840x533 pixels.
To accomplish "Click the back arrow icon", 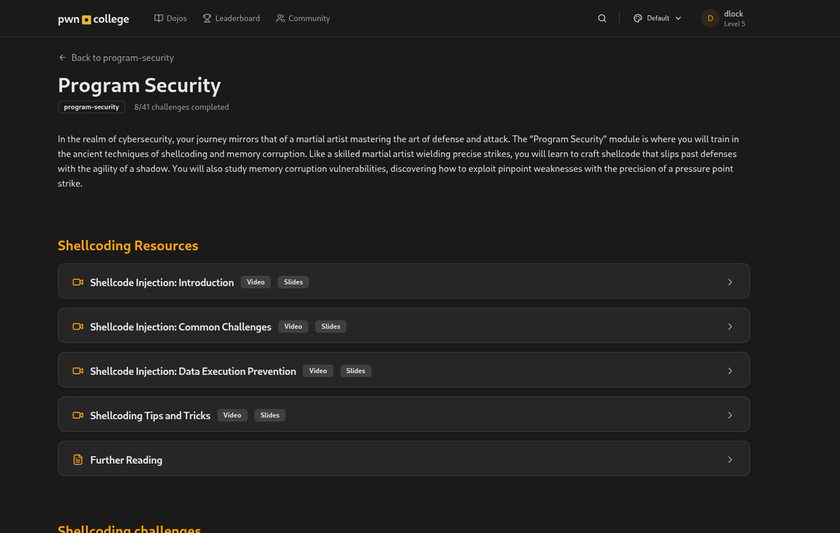I will tap(63, 57).
